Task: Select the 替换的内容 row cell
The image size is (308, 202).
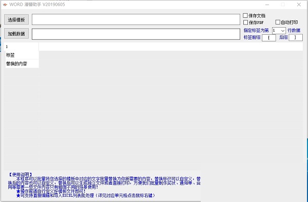Action: click(22, 63)
